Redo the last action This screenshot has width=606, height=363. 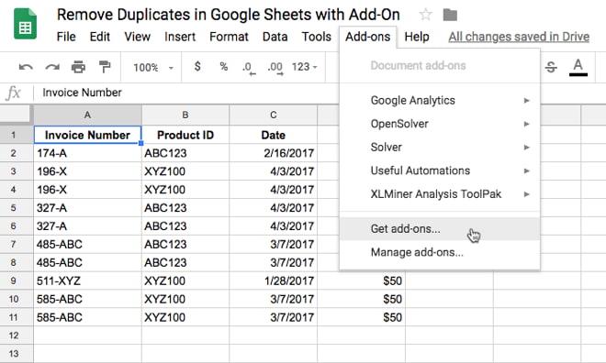pos(52,67)
